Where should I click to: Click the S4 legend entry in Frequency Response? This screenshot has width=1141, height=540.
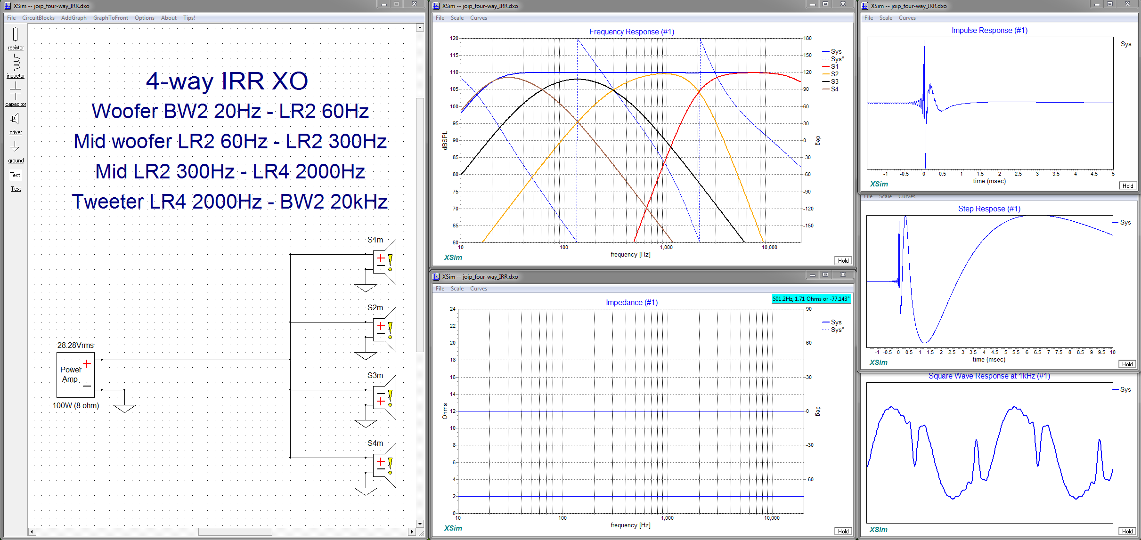pos(831,89)
